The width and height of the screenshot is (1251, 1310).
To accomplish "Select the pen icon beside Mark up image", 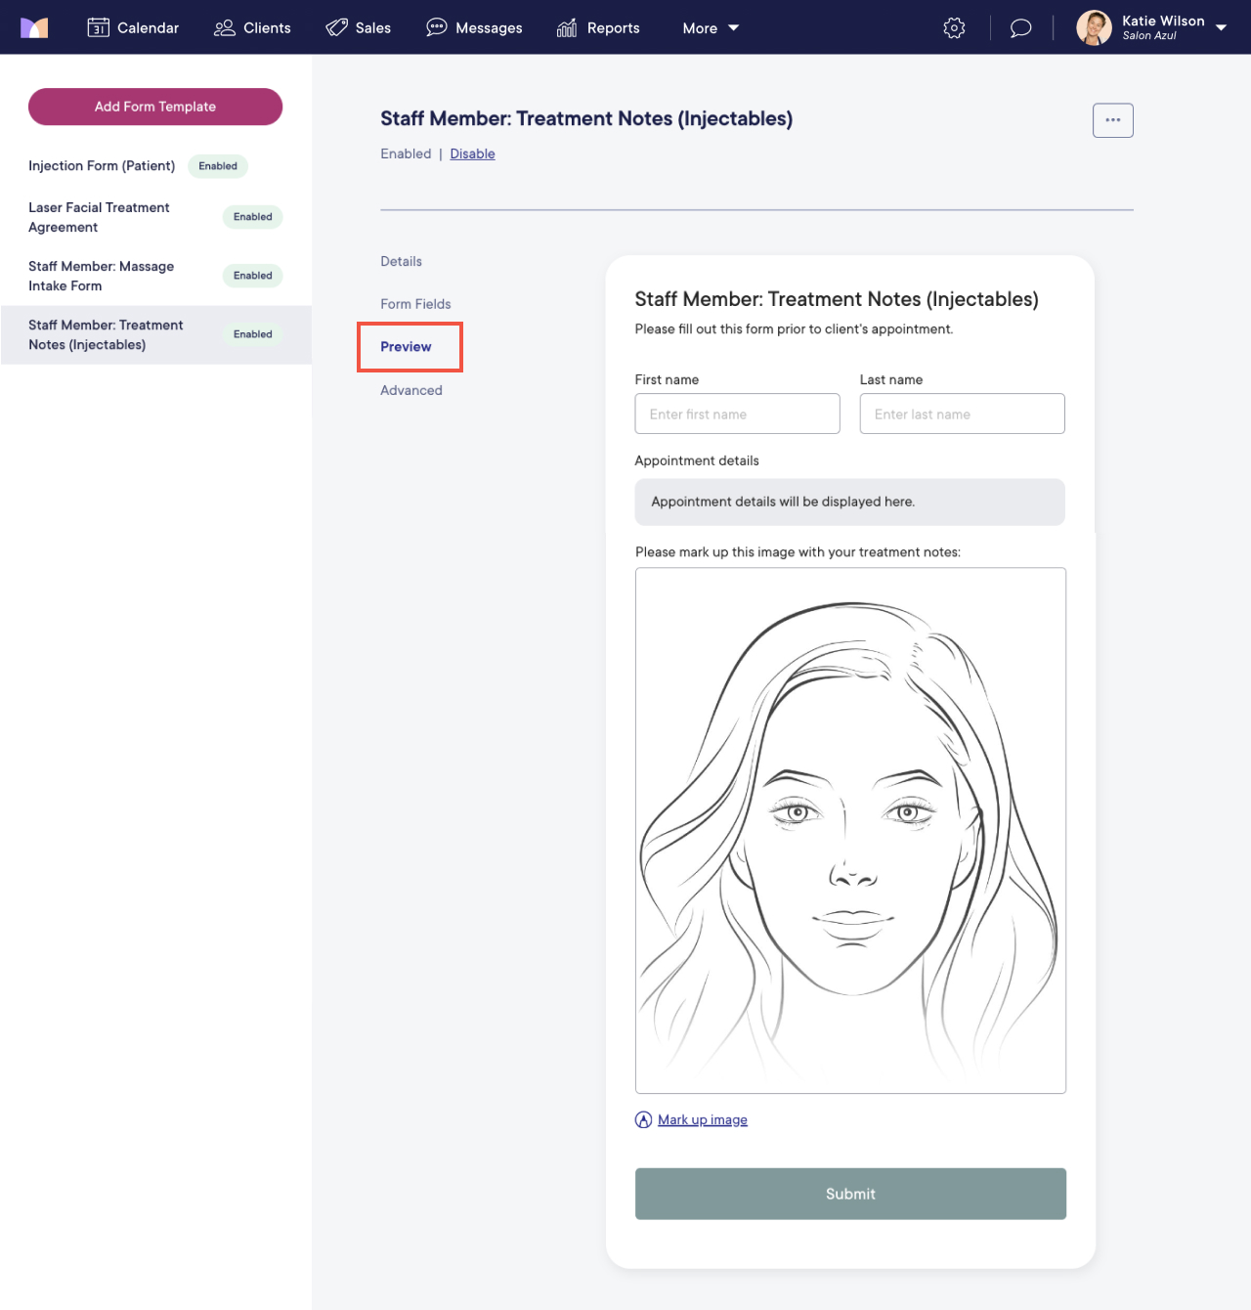I will click(x=643, y=1119).
